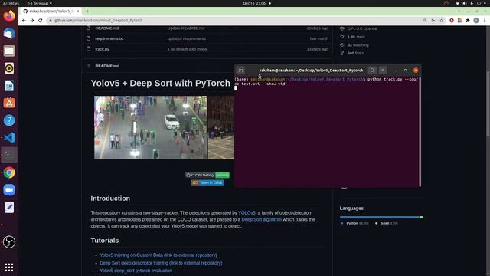490x276 pixels.
Task: Open new browser tab with plus button
Action: point(87,11)
